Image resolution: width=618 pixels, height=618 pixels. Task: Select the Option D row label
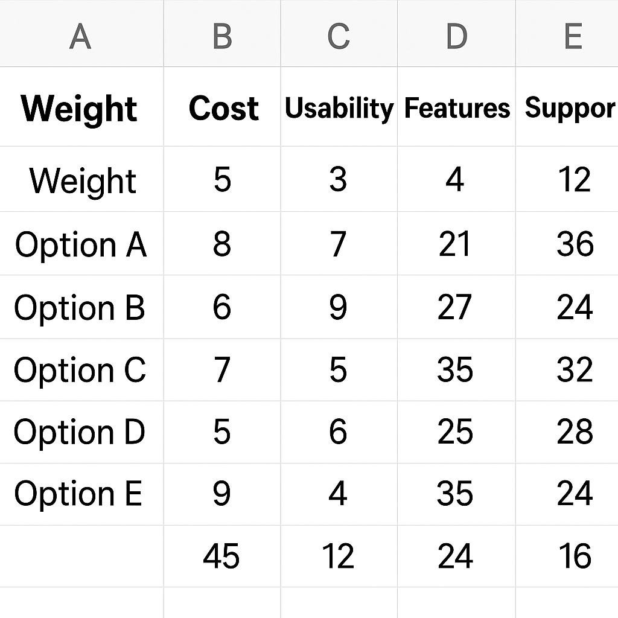(81, 432)
